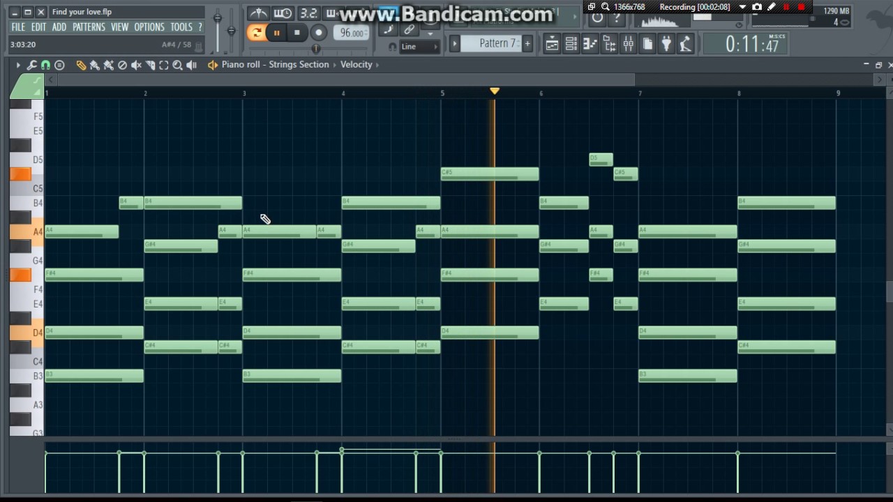Viewport: 893px width, 502px height.
Task: Toggle the 3.2 countdown before recording
Action: (x=308, y=13)
